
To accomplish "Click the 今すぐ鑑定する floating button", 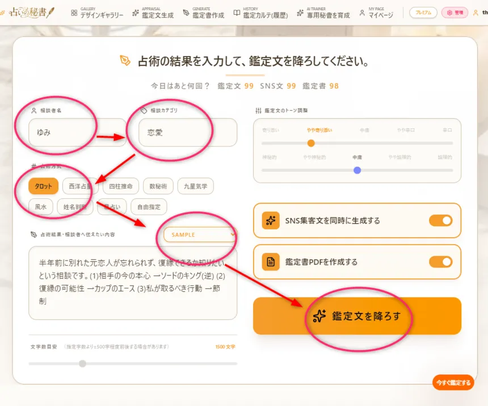I will point(453,382).
